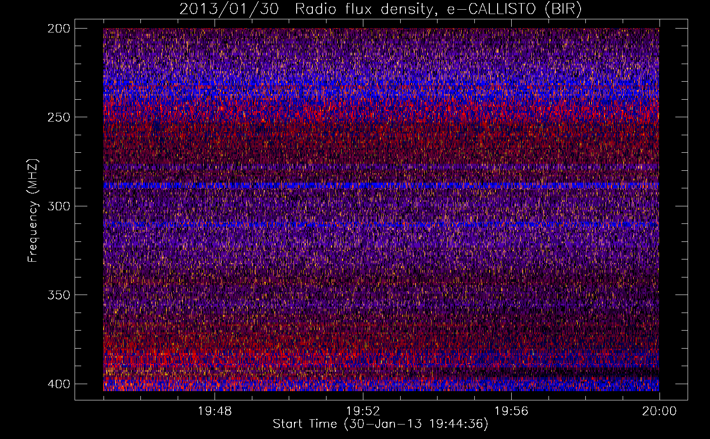
Task: Click the 20:00 time tick label
Action: [660, 411]
